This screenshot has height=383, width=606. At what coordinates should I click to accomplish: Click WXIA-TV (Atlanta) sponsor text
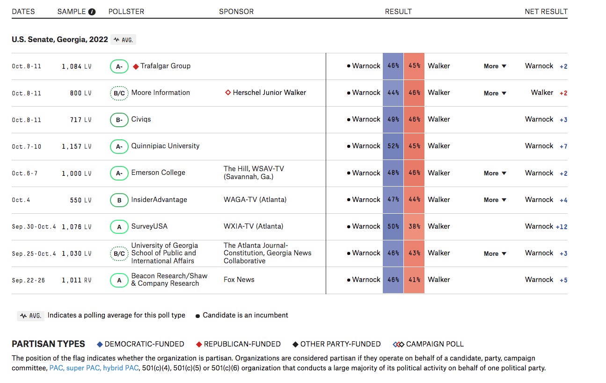pyautogui.click(x=253, y=226)
